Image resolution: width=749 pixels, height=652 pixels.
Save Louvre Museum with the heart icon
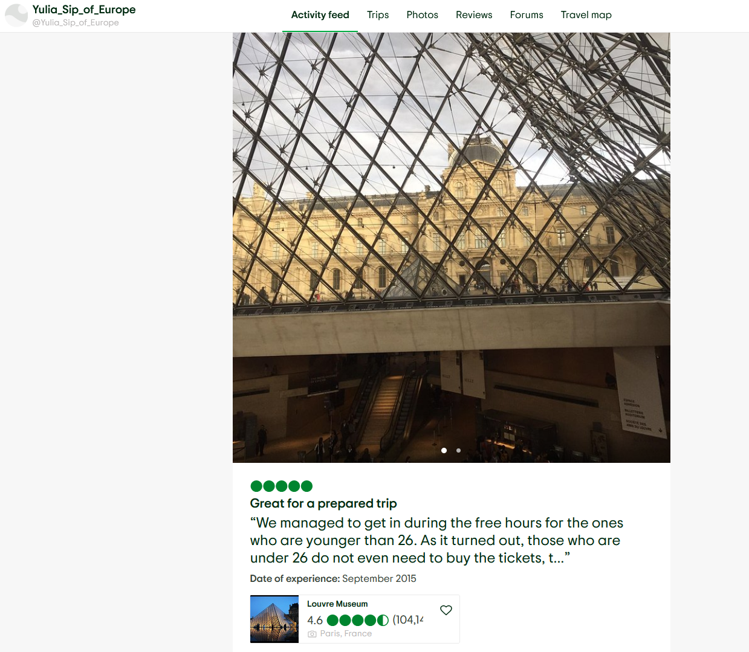pos(446,610)
